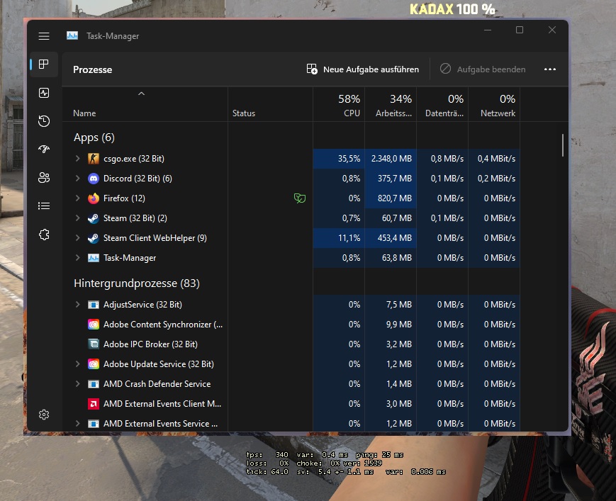The height and width of the screenshot is (501, 616).
Task: Expand AMD External Events Service row
Action: 78,424
